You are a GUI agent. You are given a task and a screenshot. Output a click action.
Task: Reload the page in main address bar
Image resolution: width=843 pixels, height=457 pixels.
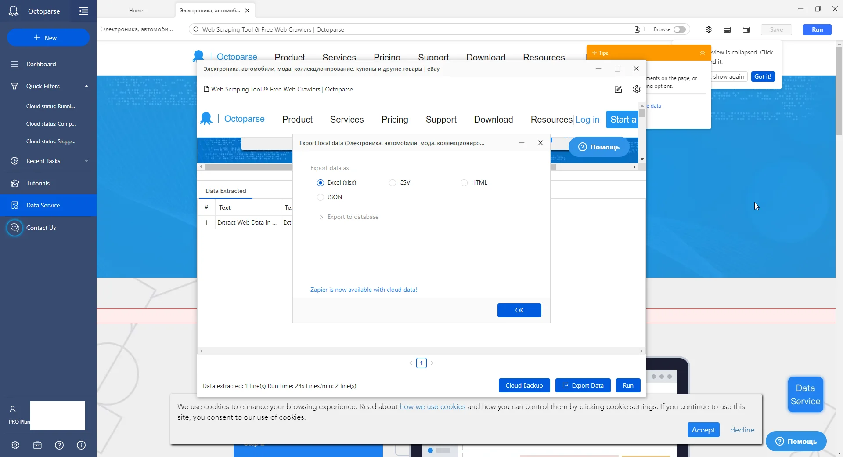coord(196,29)
